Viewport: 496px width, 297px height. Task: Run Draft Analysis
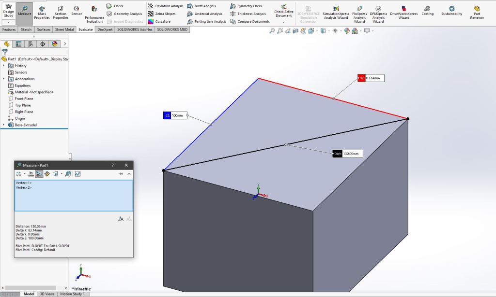click(x=201, y=6)
